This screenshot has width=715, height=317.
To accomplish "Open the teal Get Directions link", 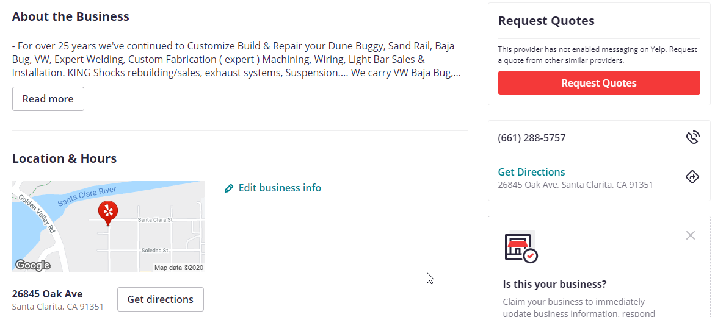I will [x=531, y=172].
